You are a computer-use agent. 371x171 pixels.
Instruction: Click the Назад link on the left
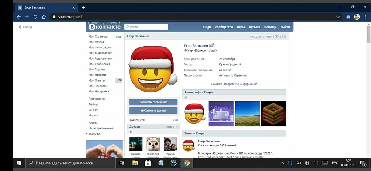[25, 27]
